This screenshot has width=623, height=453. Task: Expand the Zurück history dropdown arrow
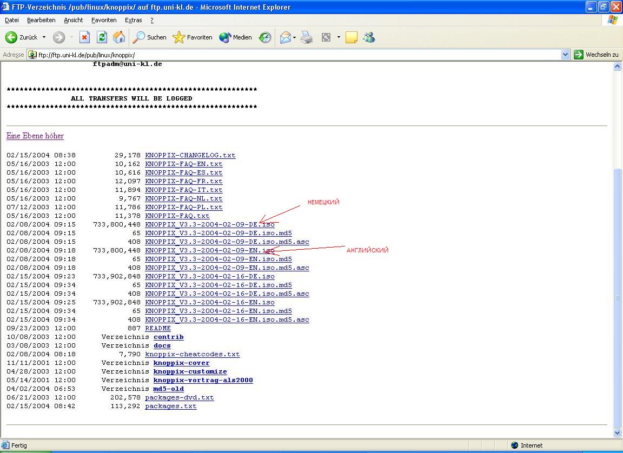click(x=44, y=37)
